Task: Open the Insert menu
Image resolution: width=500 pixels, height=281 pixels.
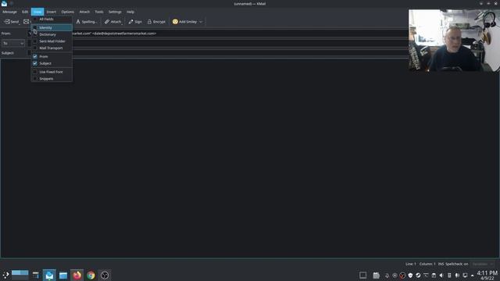Action: (52, 12)
